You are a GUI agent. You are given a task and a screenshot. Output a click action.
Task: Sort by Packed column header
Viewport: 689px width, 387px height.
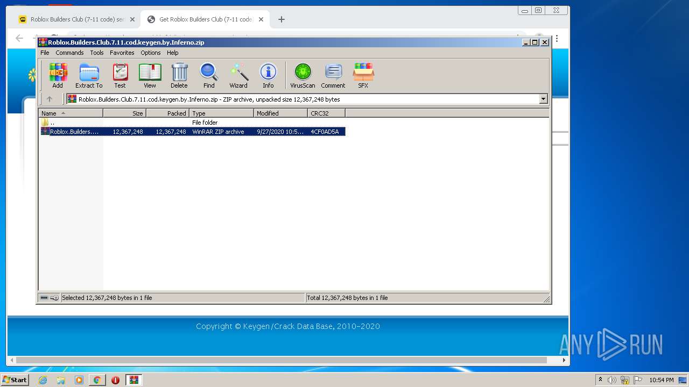click(167, 113)
